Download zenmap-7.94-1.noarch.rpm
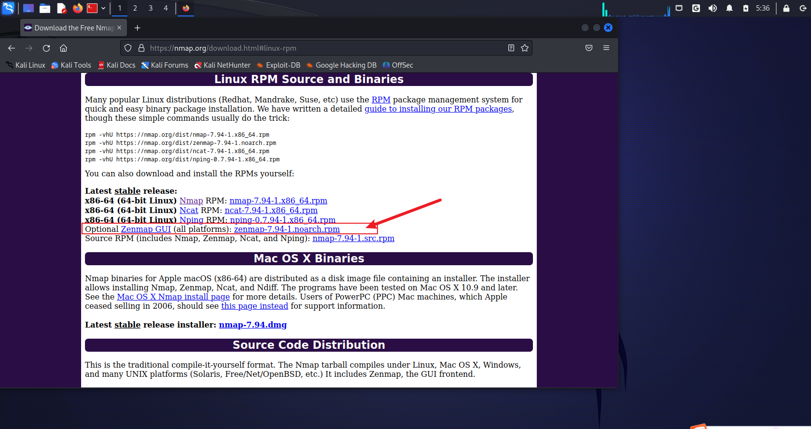Screen dimensions: 811x429 point(287,229)
